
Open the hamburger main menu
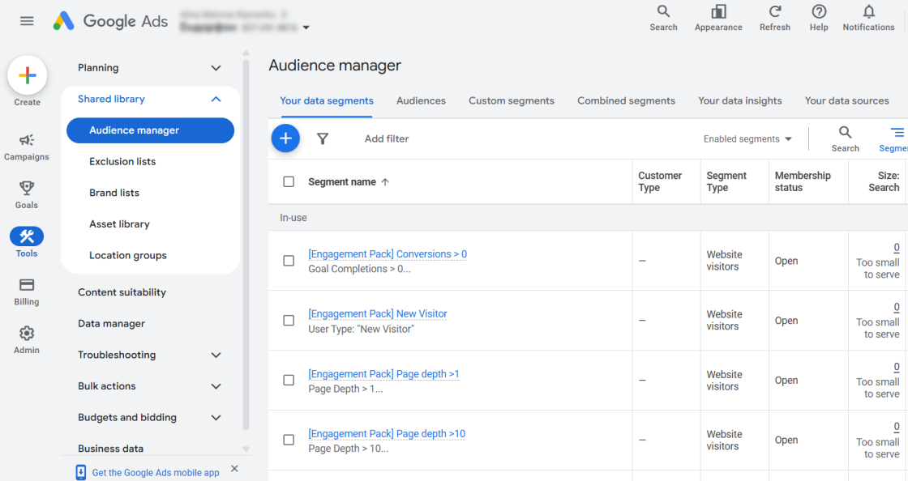[27, 21]
